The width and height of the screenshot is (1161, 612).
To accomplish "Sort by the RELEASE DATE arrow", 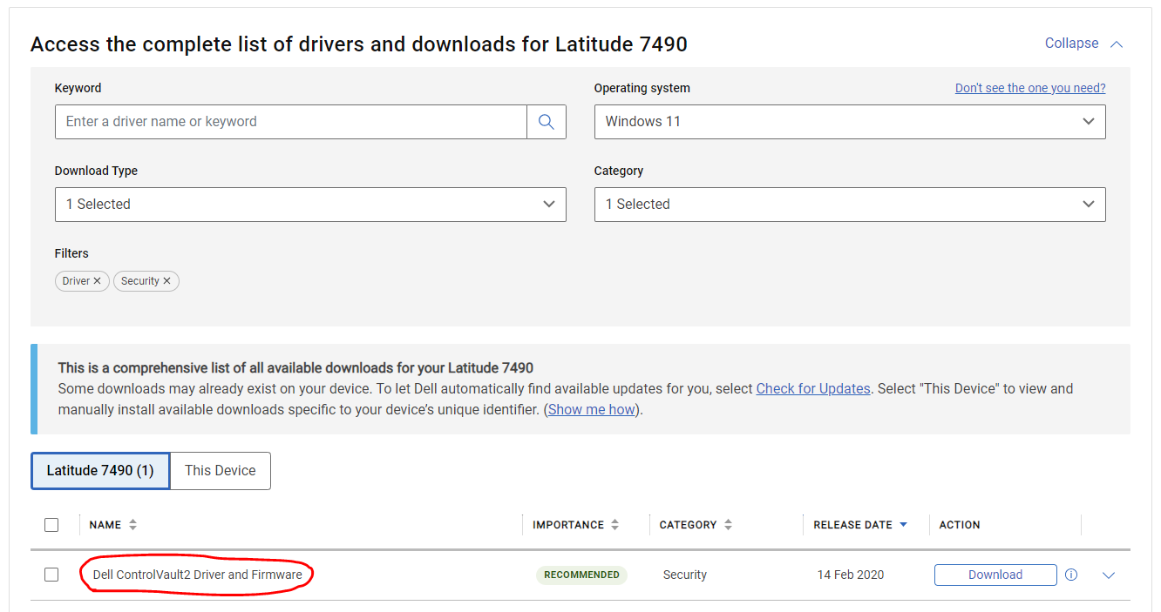I will pyautogui.click(x=903, y=525).
